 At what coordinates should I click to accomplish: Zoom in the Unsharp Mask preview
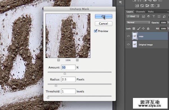[x=77, y=60]
